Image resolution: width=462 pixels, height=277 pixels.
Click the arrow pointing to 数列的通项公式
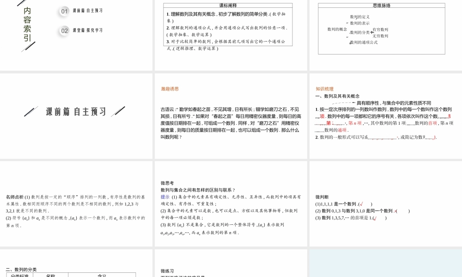point(347,37)
